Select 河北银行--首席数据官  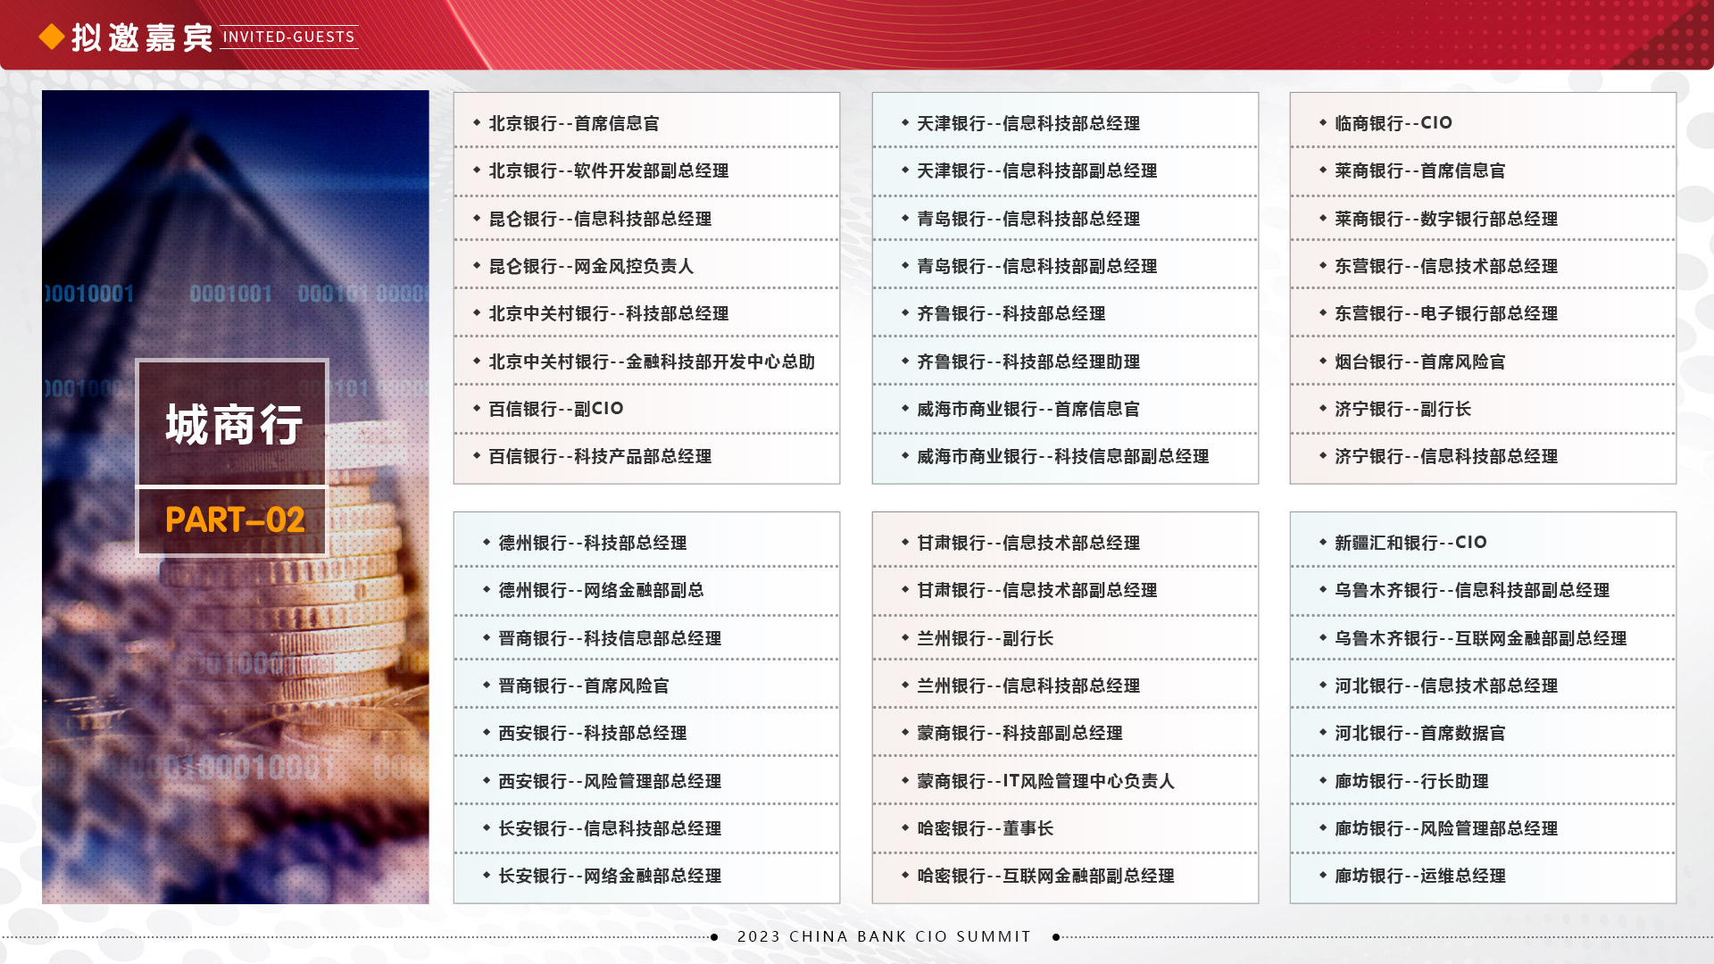click(x=1420, y=733)
